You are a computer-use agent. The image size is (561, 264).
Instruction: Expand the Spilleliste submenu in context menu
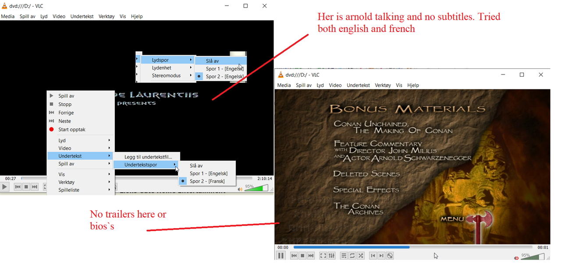point(80,190)
